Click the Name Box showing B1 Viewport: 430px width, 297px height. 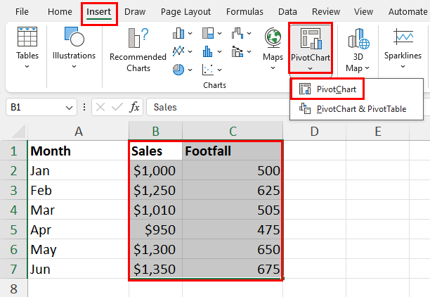pos(36,107)
